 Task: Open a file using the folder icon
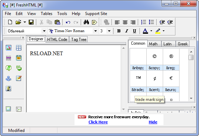pyautogui.click(x=18, y=22)
